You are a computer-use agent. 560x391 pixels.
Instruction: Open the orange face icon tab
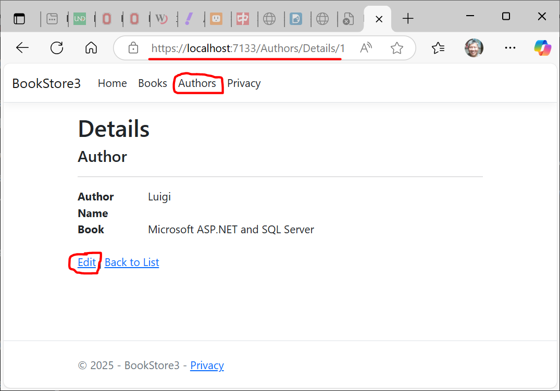(216, 19)
